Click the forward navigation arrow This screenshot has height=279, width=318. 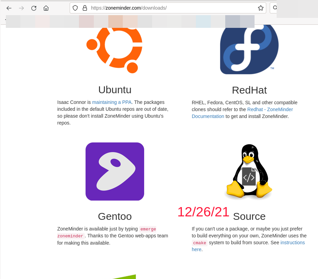click(21, 8)
